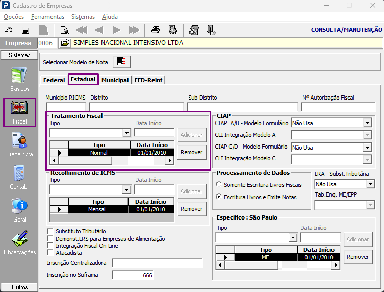Open Específico São Paulo Tipo dropdown
Screen dimensions: 384x292
293,237
